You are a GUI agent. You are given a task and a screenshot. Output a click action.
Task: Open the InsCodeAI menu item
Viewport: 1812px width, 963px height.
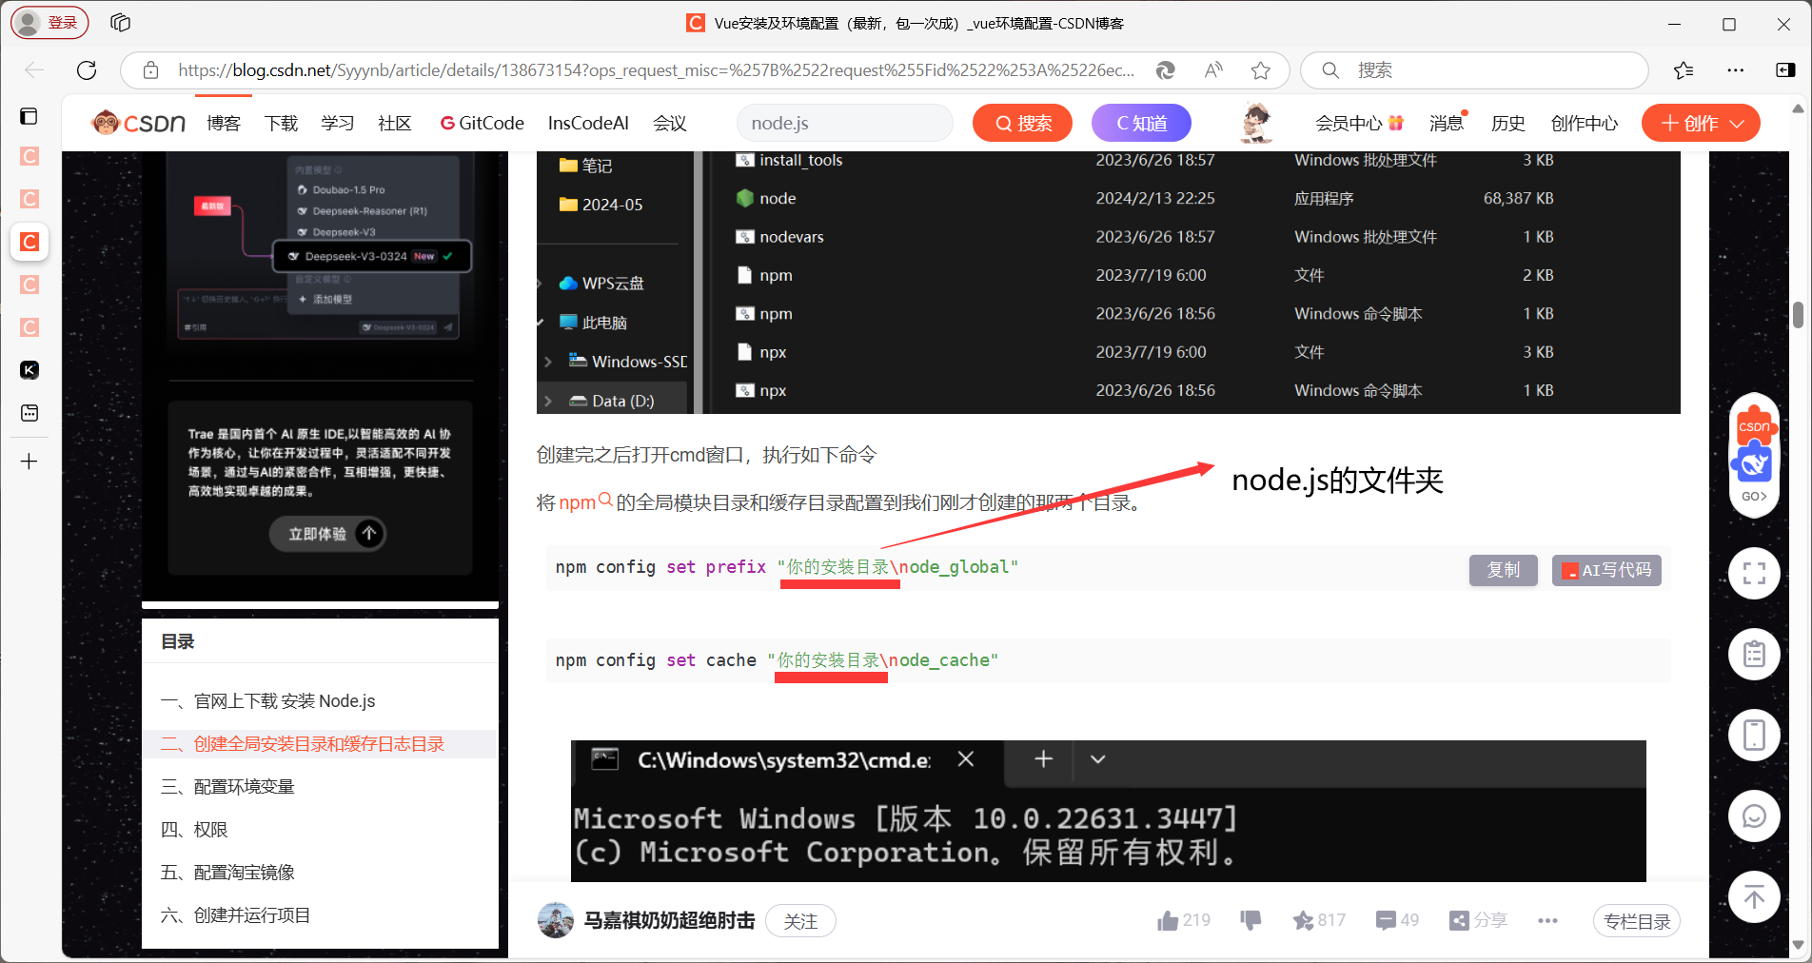[x=588, y=123]
